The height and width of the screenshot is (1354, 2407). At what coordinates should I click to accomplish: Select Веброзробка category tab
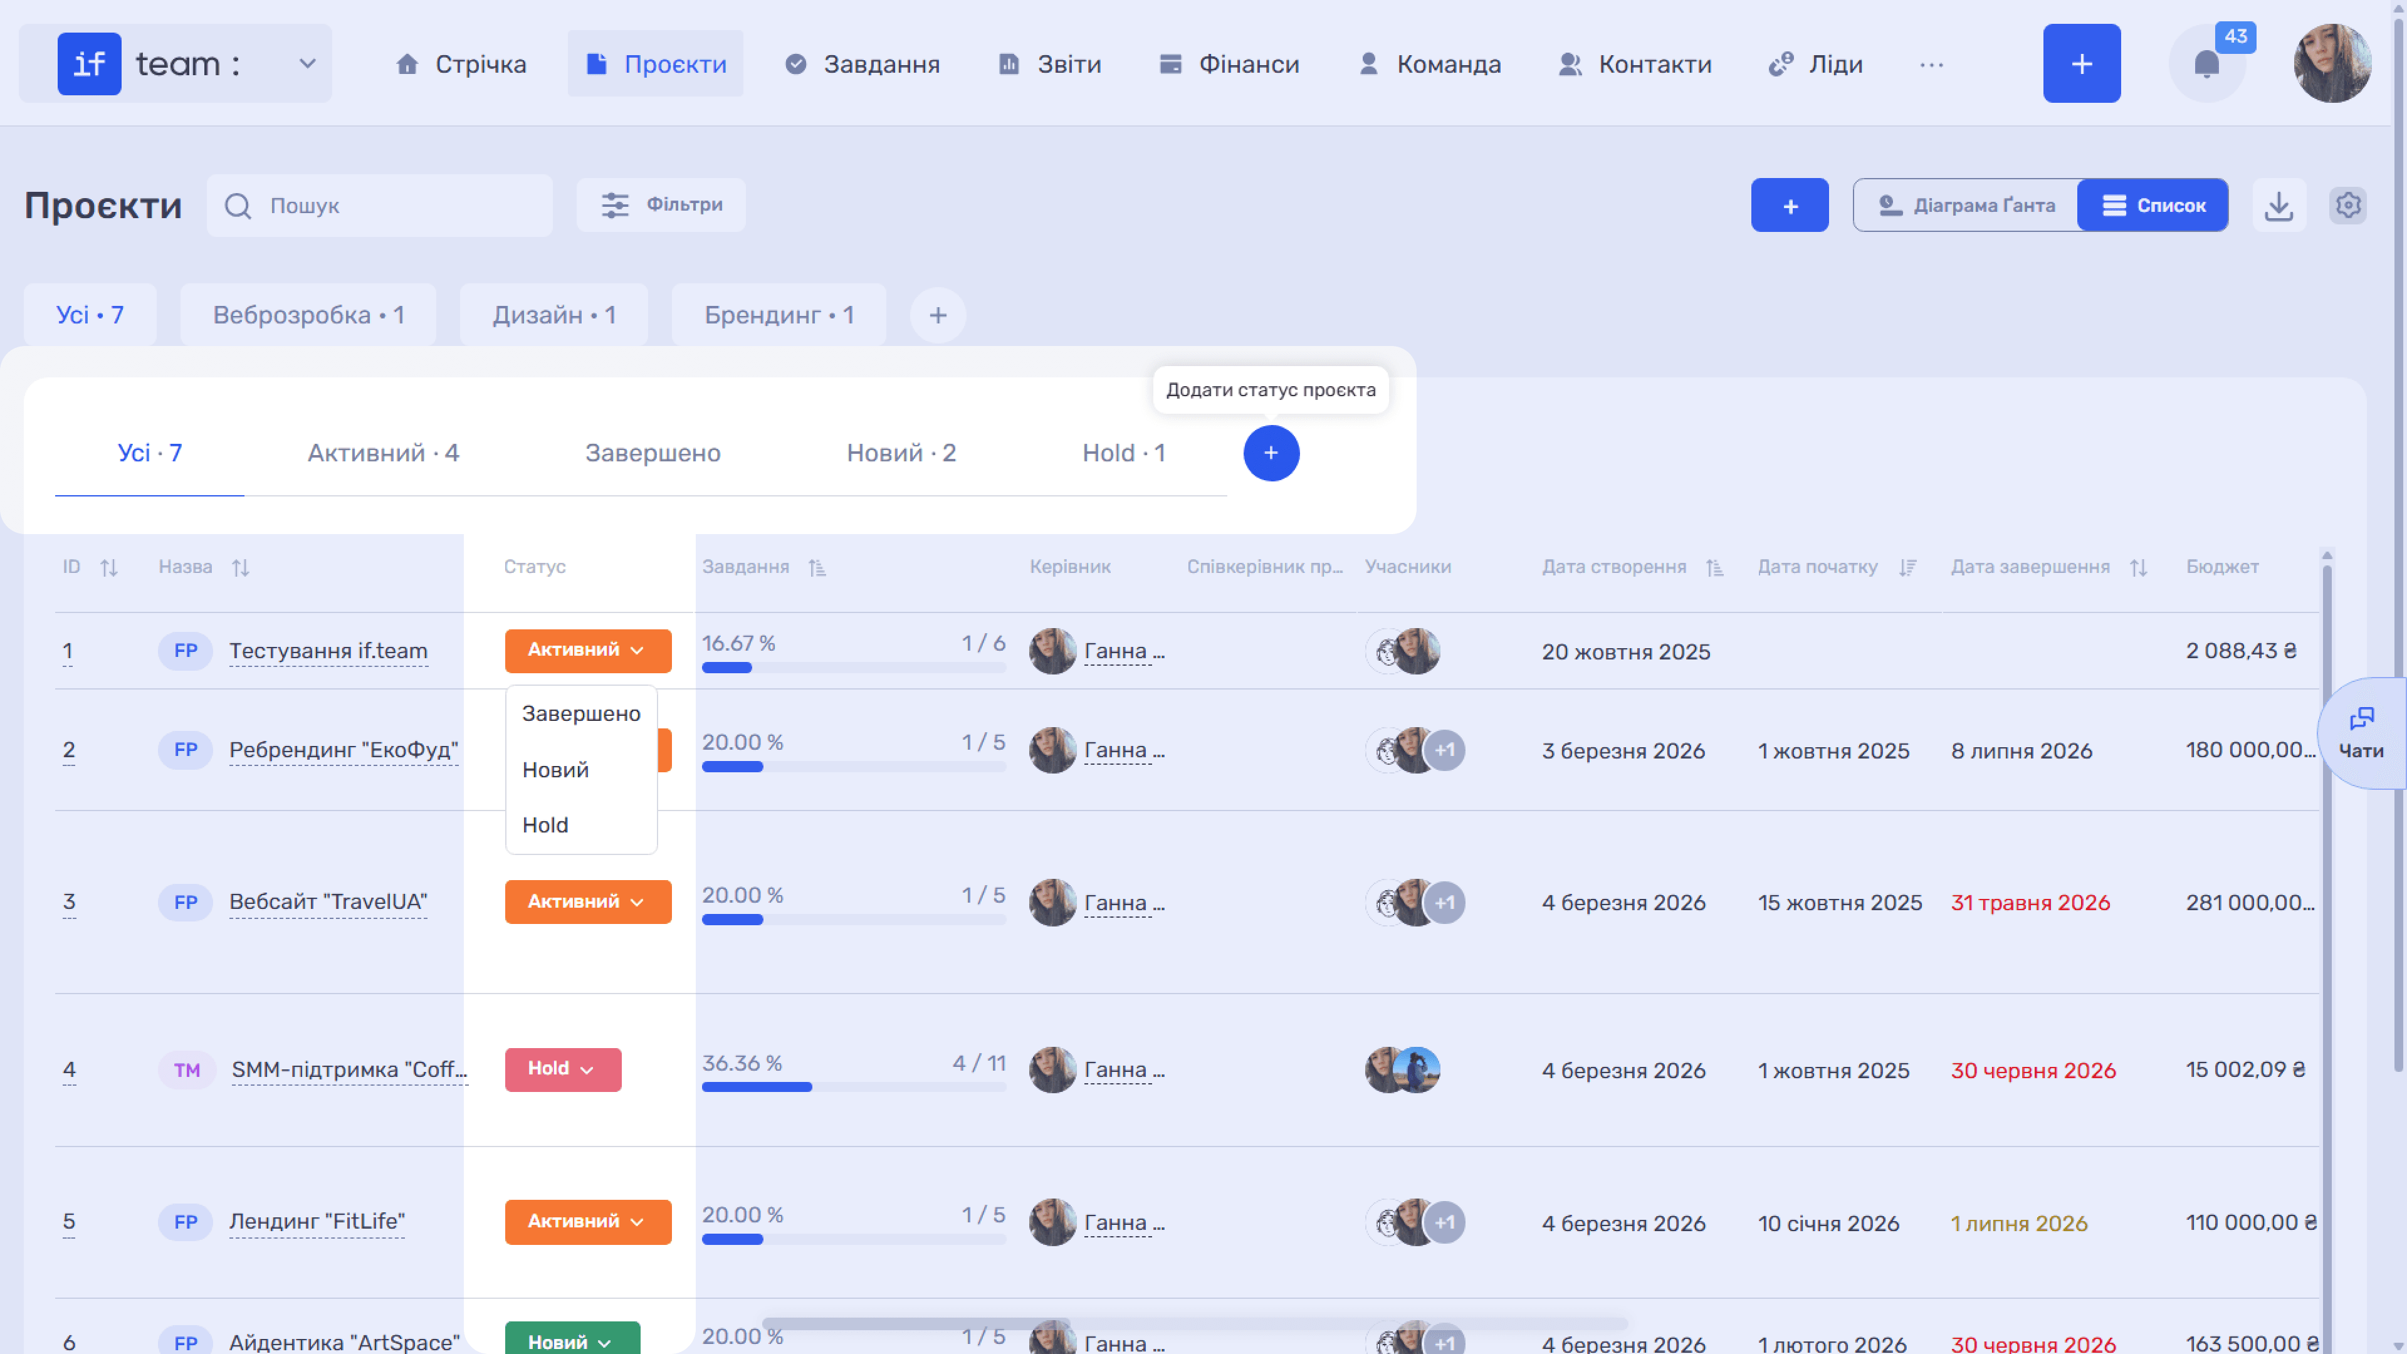(x=308, y=315)
